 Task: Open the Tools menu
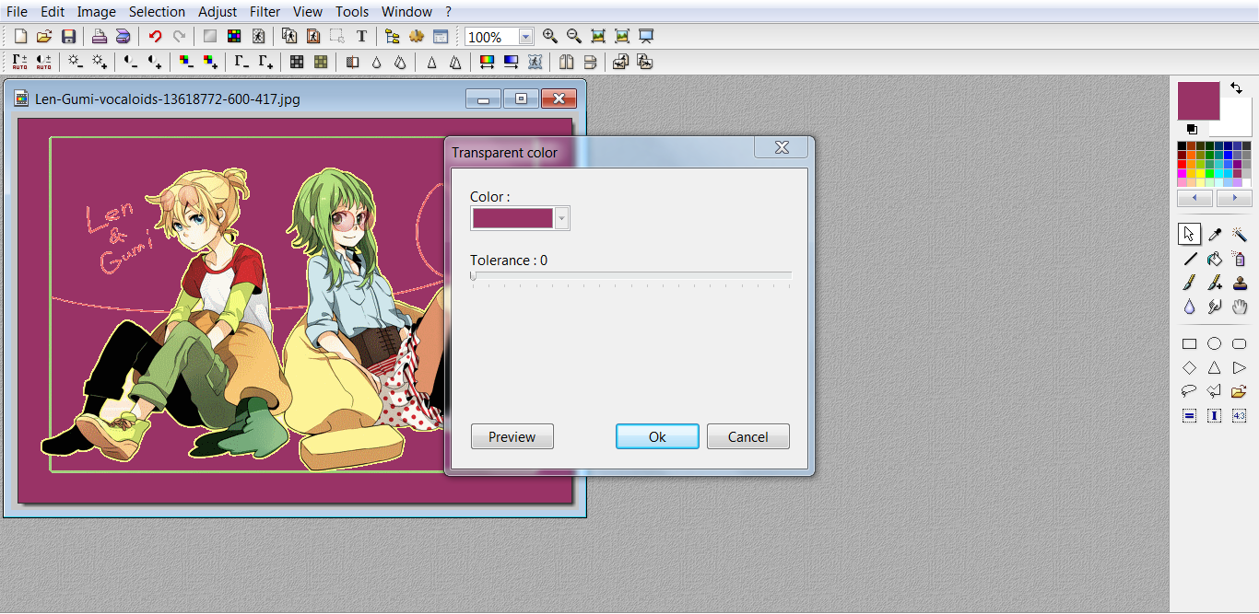coord(352,12)
